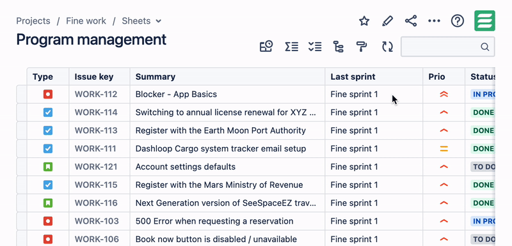Click the task type icon for WORK-114
Image resolution: width=512 pixels, height=246 pixels.
pos(48,112)
